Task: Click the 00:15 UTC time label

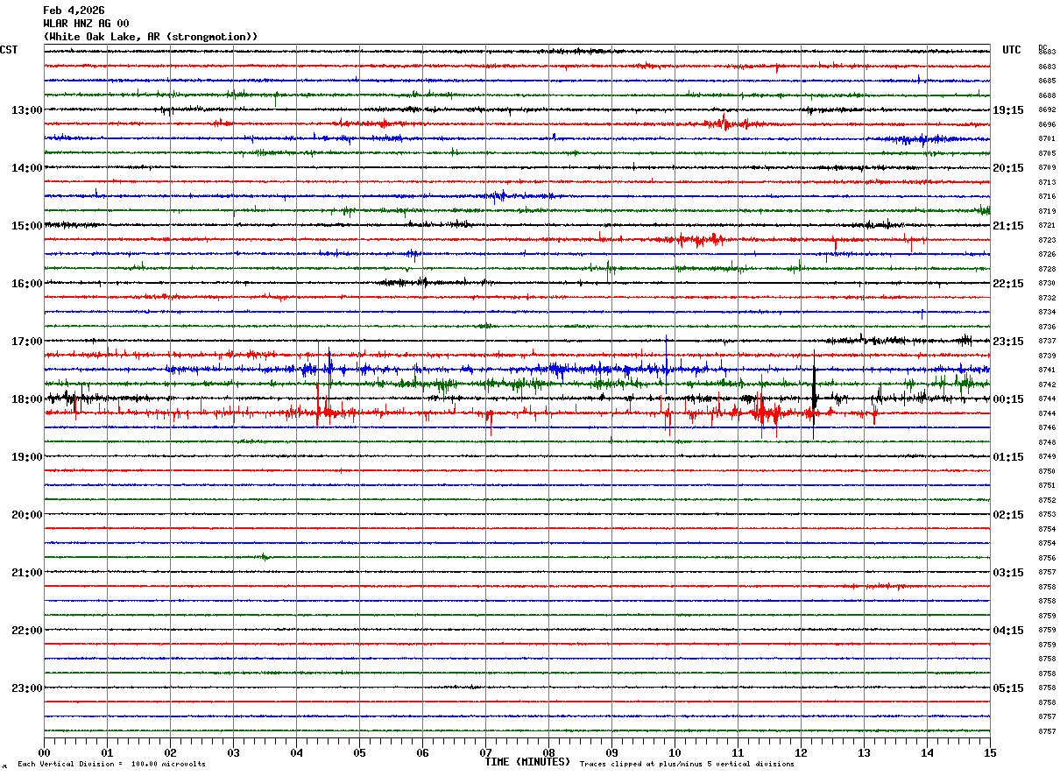Action: coord(1008,399)
